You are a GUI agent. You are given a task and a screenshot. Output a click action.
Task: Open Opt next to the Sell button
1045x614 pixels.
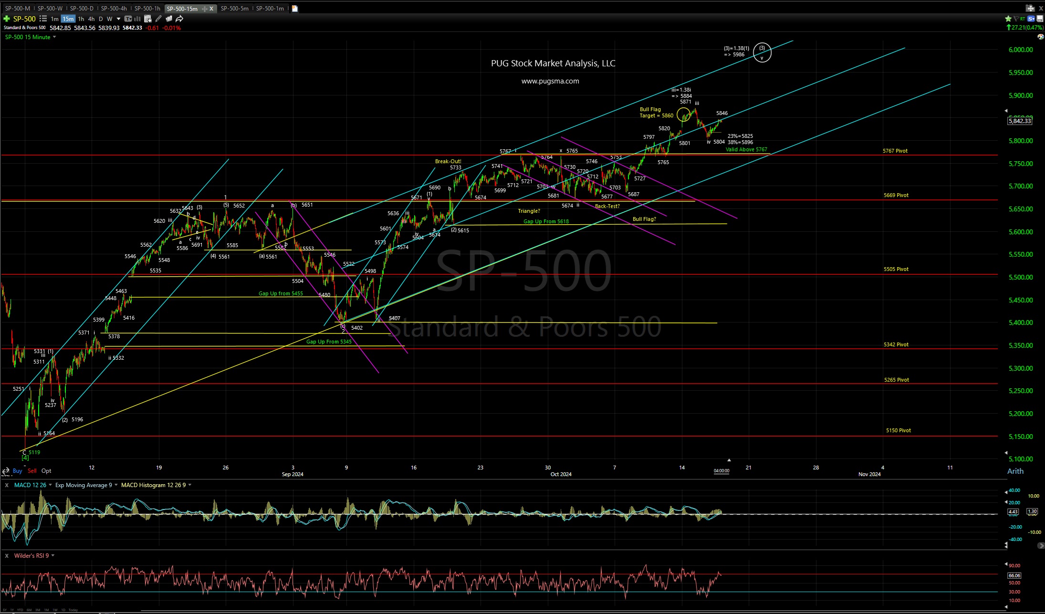(46, 470)
